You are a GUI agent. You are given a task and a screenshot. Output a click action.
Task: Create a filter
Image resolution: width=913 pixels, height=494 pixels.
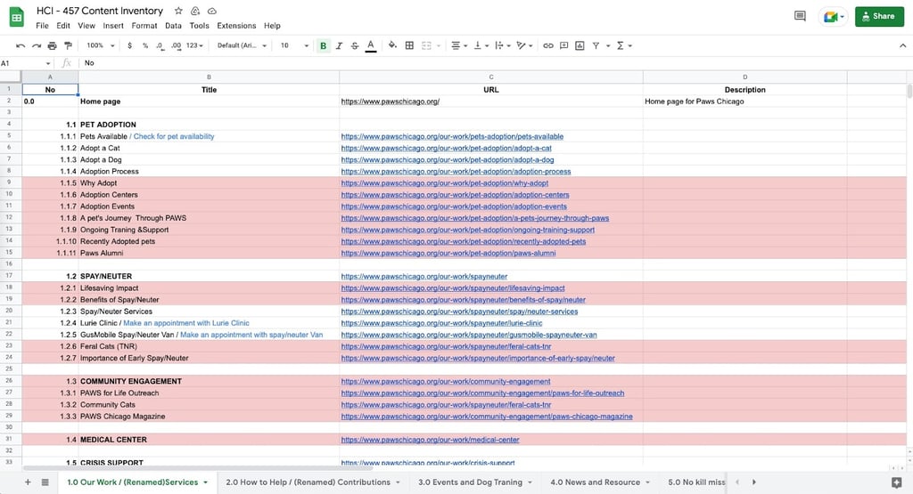[x=596, y=45]
